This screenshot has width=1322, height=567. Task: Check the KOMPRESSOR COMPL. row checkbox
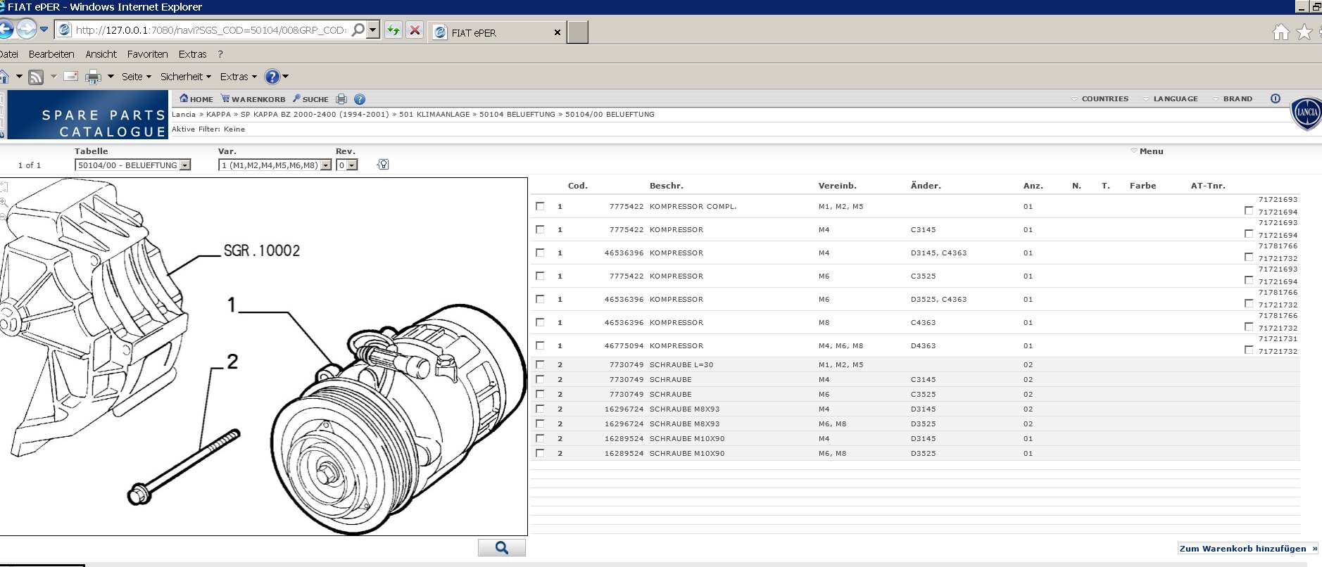tap(540, 206)
